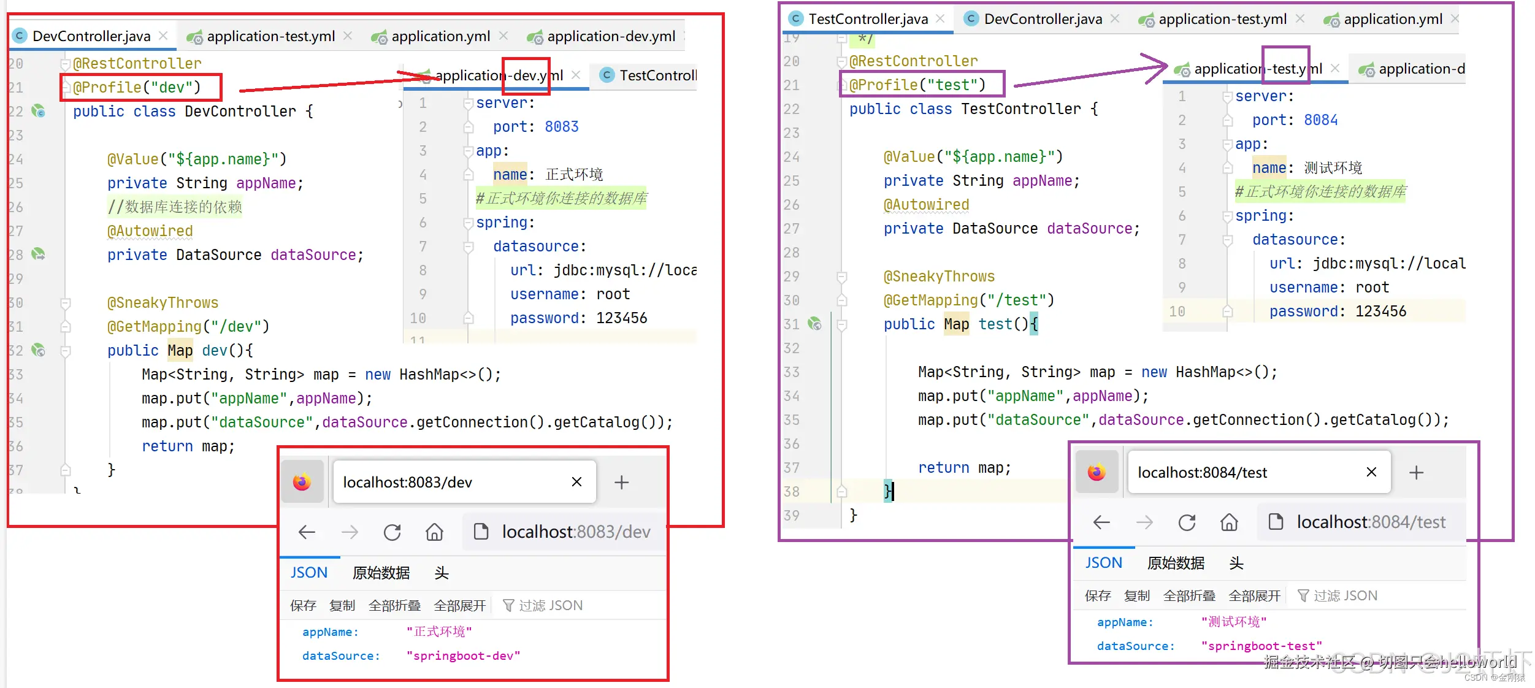The height and width of the screenshot is (688, 1535).
Task: Switch to application.yml tab in left editor
Action: 440,36
